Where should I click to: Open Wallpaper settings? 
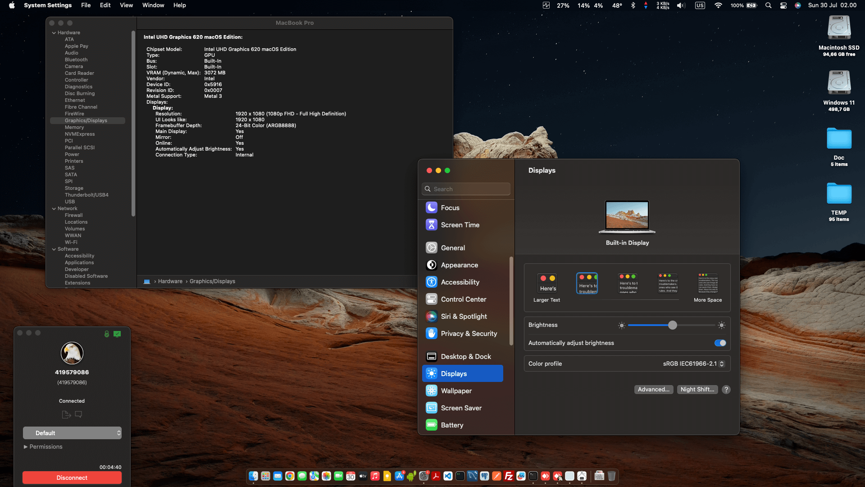pyautogui.click(x=463, y=391)
